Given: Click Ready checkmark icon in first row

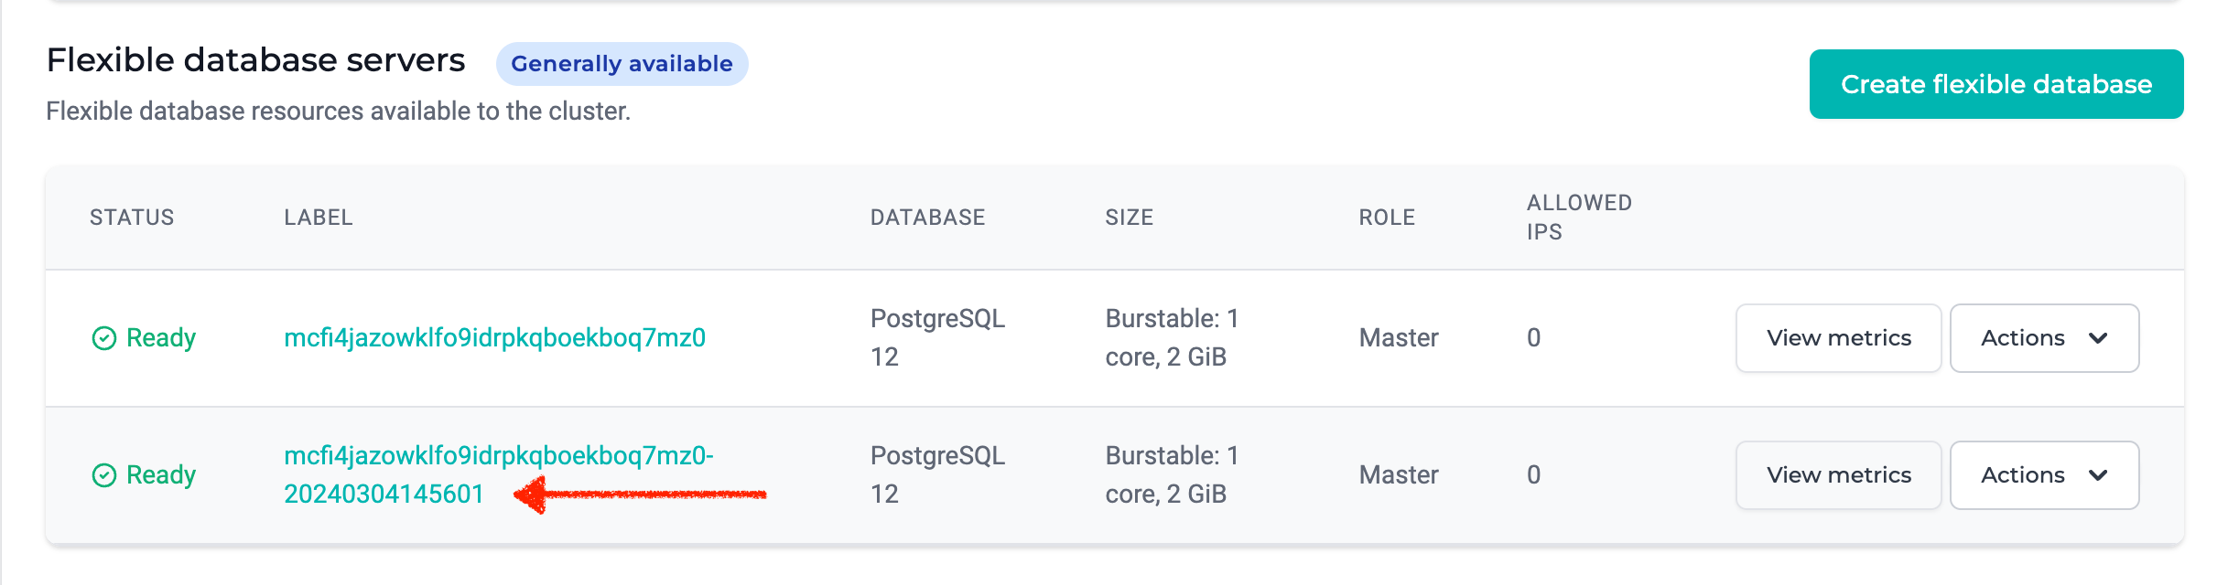Looking at the screenshot, I should 104,338.
